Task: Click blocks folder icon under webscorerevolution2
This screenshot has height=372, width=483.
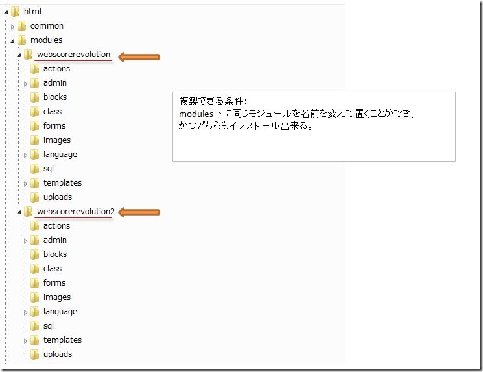Action: click(x=34, y=254)
